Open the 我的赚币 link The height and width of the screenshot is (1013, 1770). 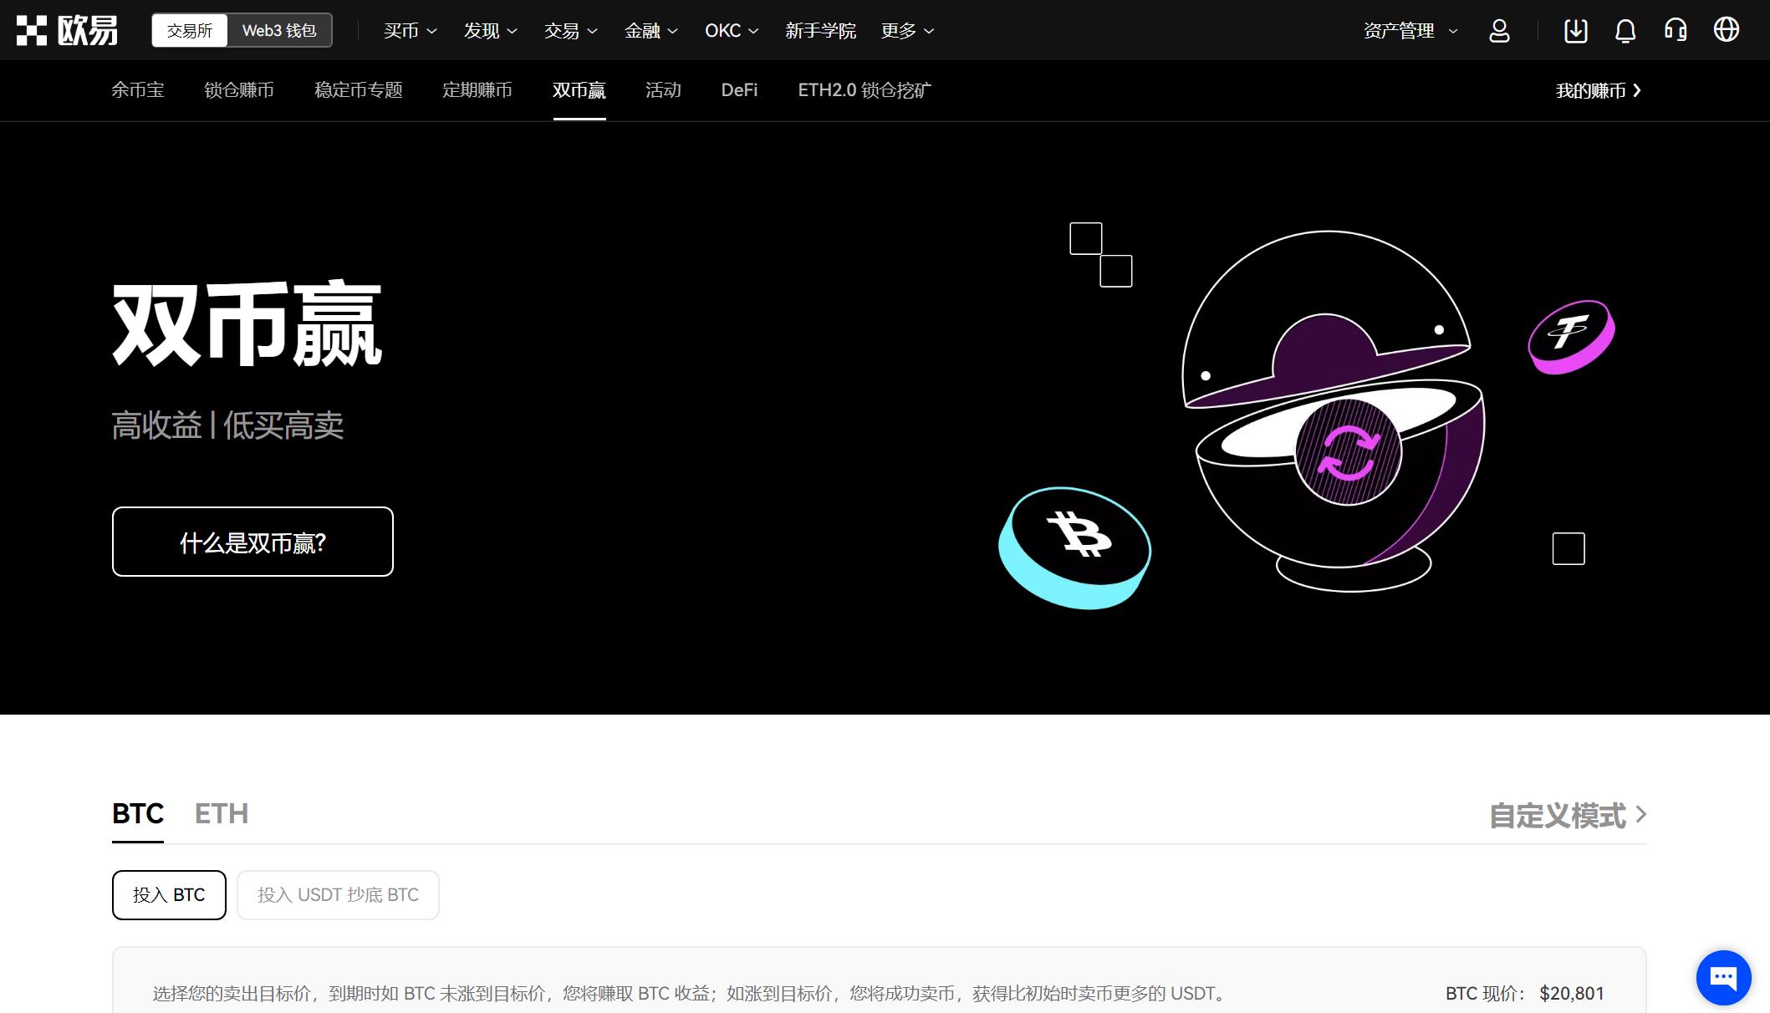(1598, 90)
